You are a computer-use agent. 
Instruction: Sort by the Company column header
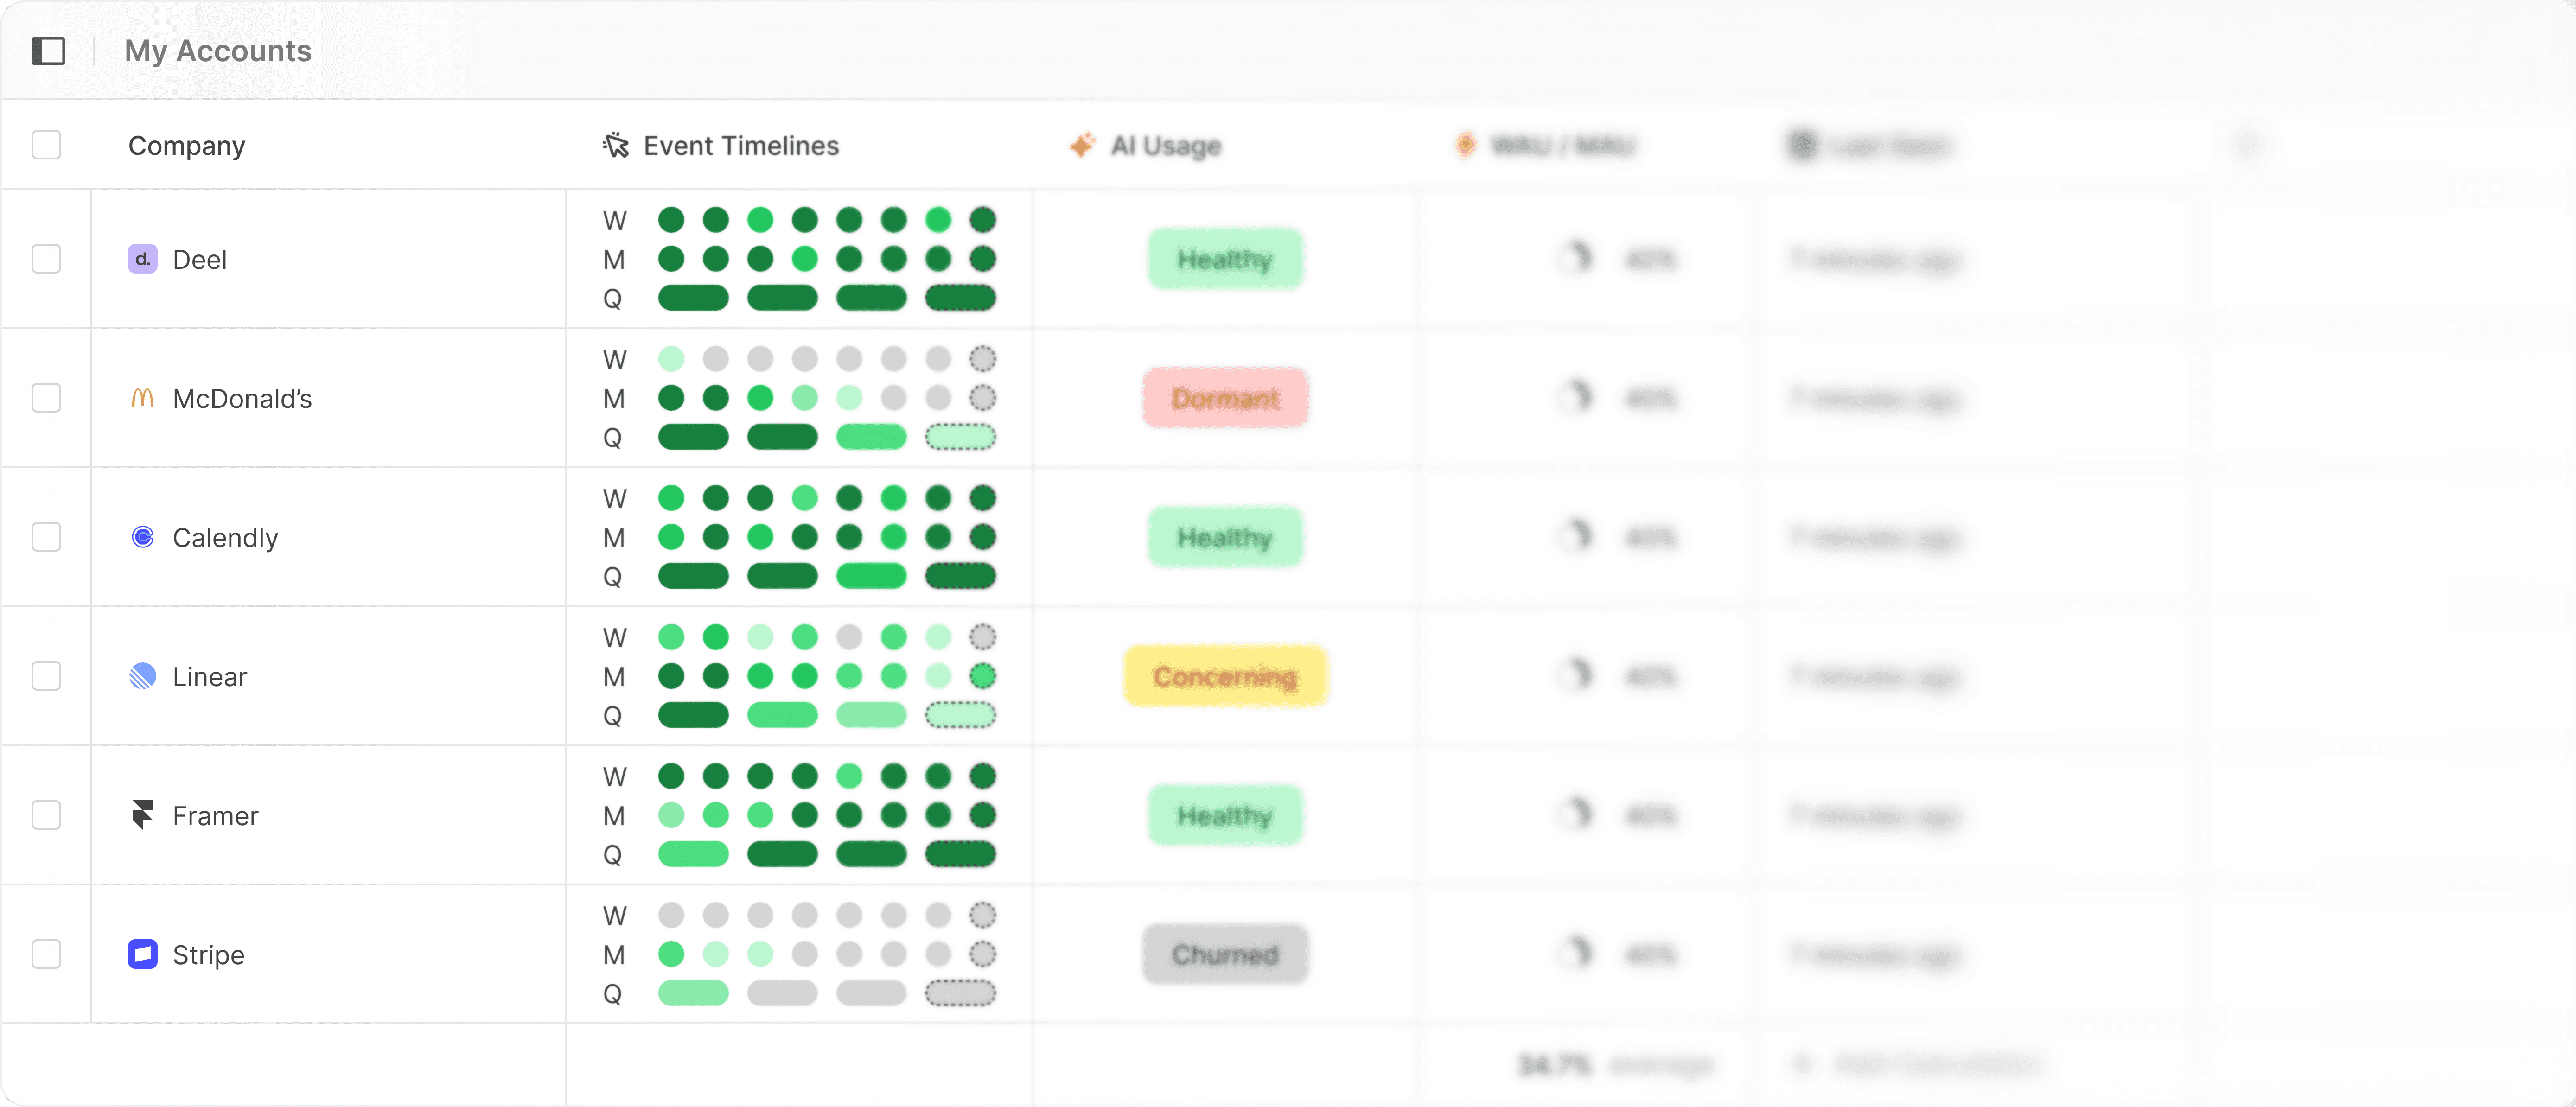pos(186,146)
